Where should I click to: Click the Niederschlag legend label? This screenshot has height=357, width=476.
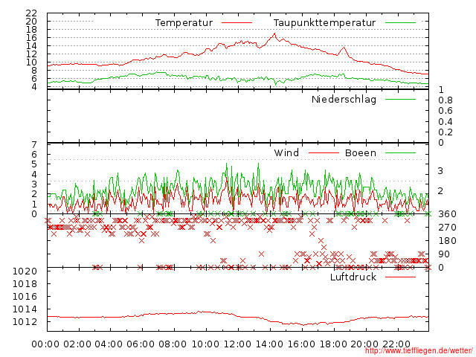pos(344,100)
